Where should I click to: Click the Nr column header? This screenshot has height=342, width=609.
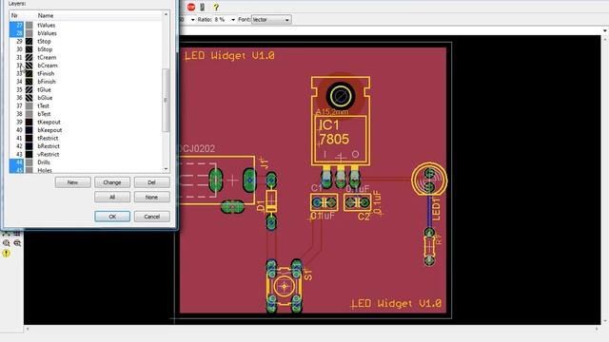click(x=14, y=15)
